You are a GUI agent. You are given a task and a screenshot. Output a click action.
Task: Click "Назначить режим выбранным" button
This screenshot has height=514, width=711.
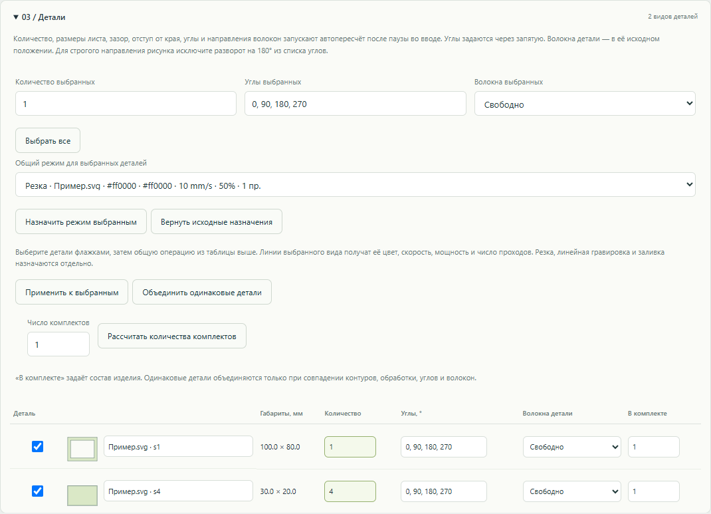pyautogui.click(x=80, y=221)
